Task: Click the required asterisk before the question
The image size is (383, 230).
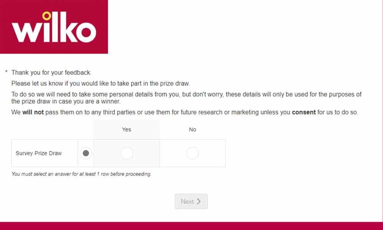Action: tap(7, 72)
